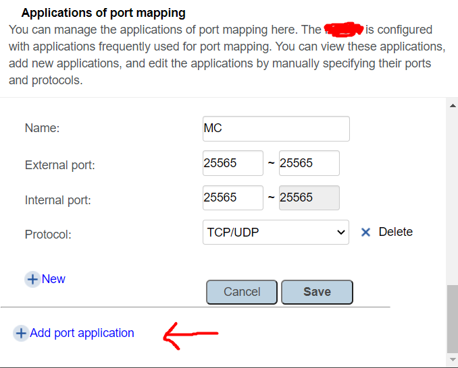Screen dimensions: 458x368
Task: Click the plus icon beside New
Action: coord(32,280)
